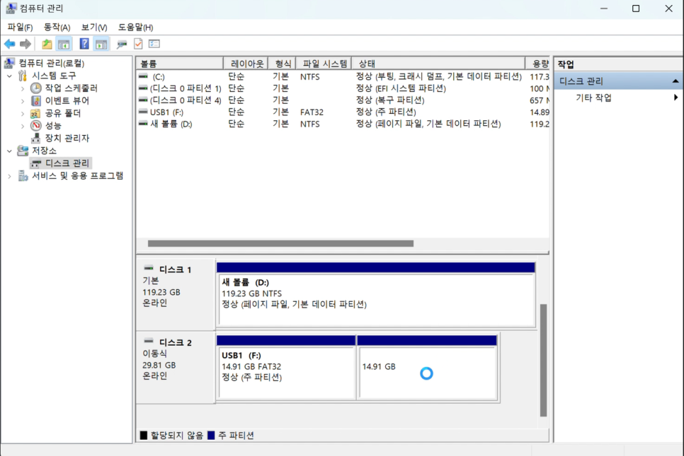
Task: Sort by the 형식 column header
Action: click(x=283, y=64)
